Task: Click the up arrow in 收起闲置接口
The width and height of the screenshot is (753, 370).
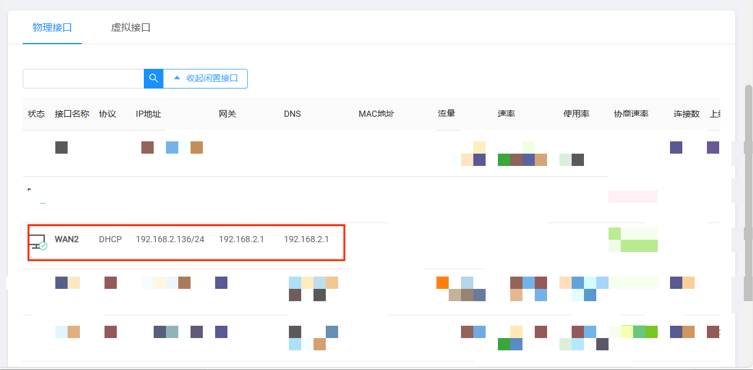Action: [177, 79]
